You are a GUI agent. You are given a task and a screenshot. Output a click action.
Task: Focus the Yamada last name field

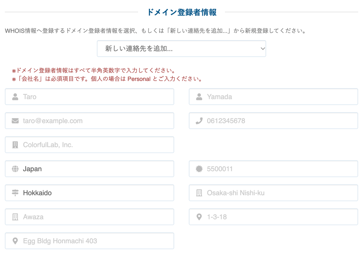coord(274,97)
